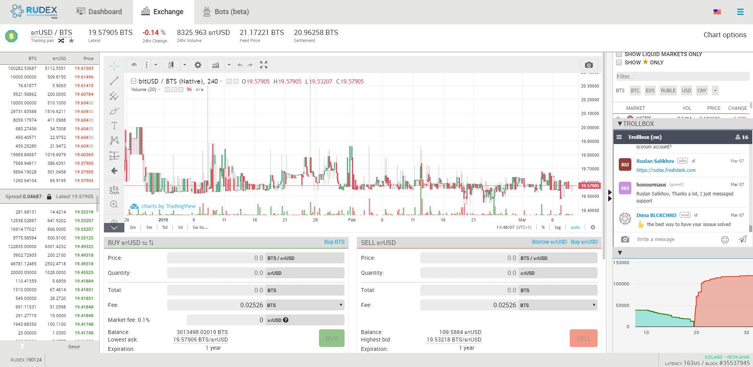Enable Show starred only checkbox
This screenshot has width=753, height=367.
pos(619,62)
